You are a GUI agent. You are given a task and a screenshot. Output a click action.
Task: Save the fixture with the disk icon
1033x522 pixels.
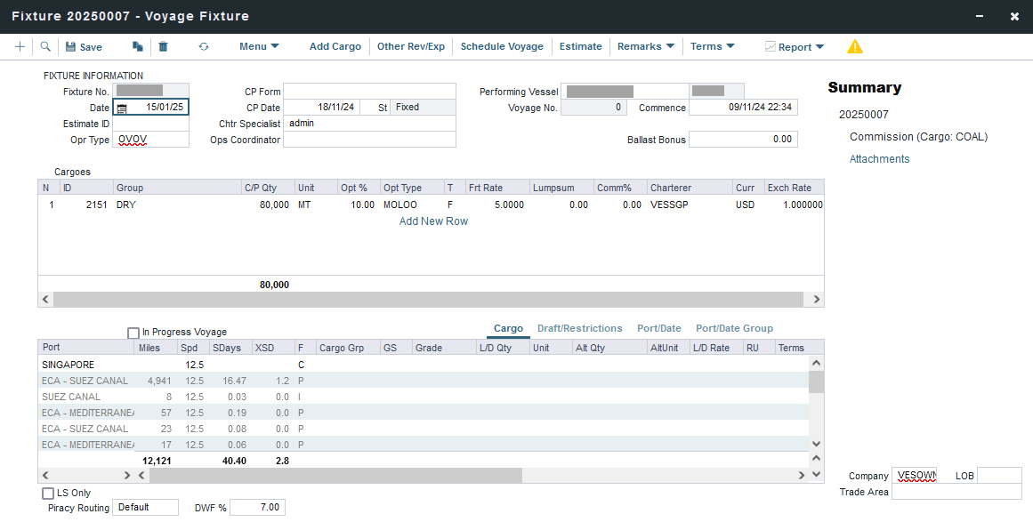coord(84,47)
